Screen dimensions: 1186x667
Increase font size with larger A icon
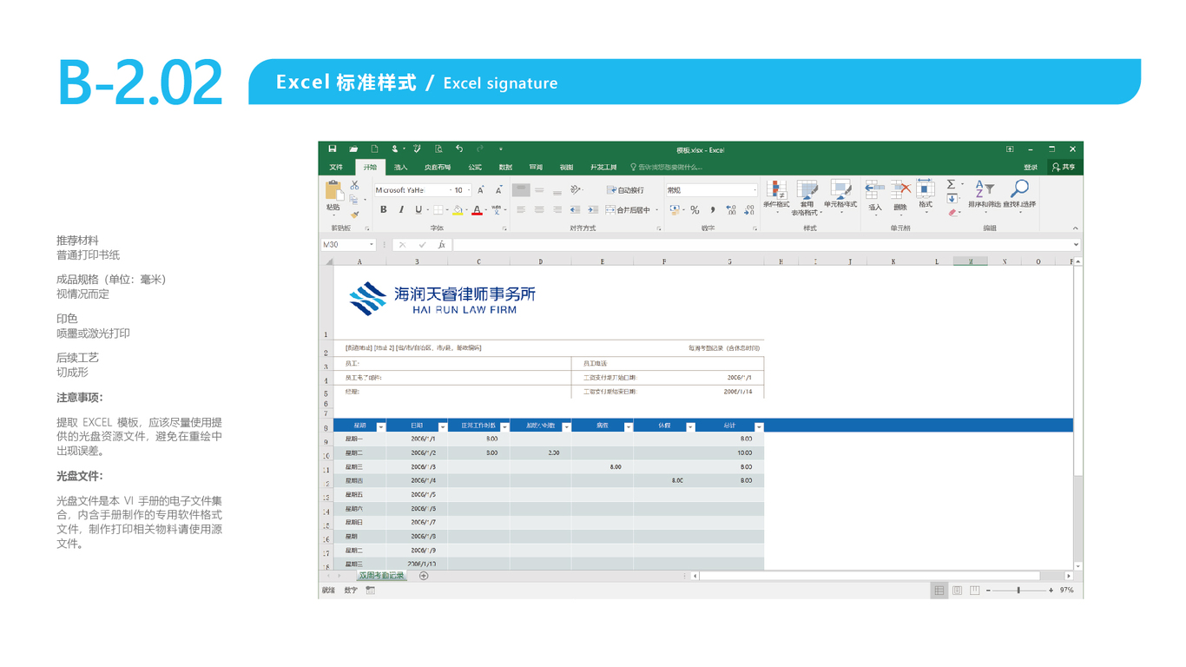[x=480, y=190]
